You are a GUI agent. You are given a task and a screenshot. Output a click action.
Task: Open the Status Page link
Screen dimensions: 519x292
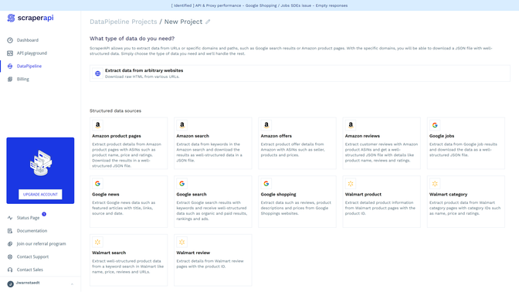coord(28,218)
